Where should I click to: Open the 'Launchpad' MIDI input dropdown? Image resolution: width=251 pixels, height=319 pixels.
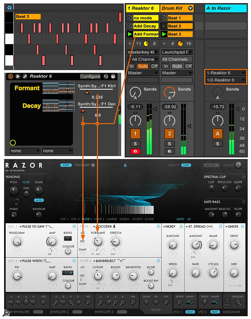pyautogui.click(x=177, y=52)
